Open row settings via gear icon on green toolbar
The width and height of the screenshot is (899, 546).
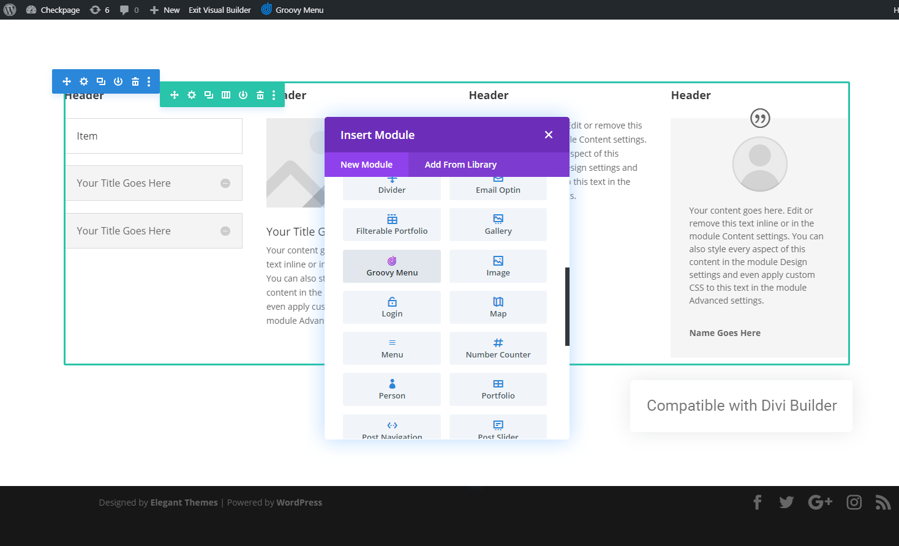[191, 95]
